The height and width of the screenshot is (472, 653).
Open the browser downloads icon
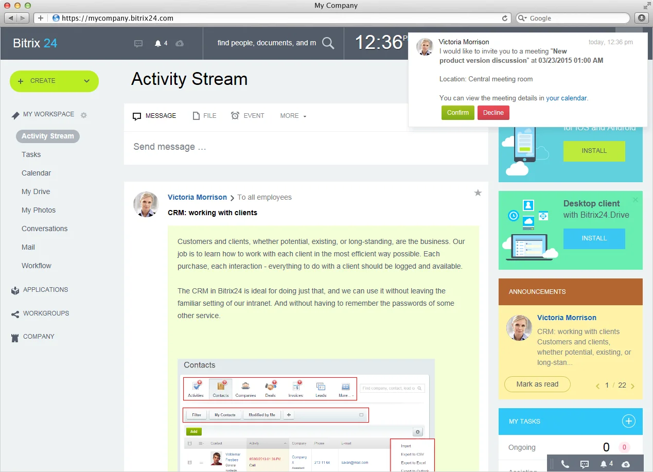point(642,18)
